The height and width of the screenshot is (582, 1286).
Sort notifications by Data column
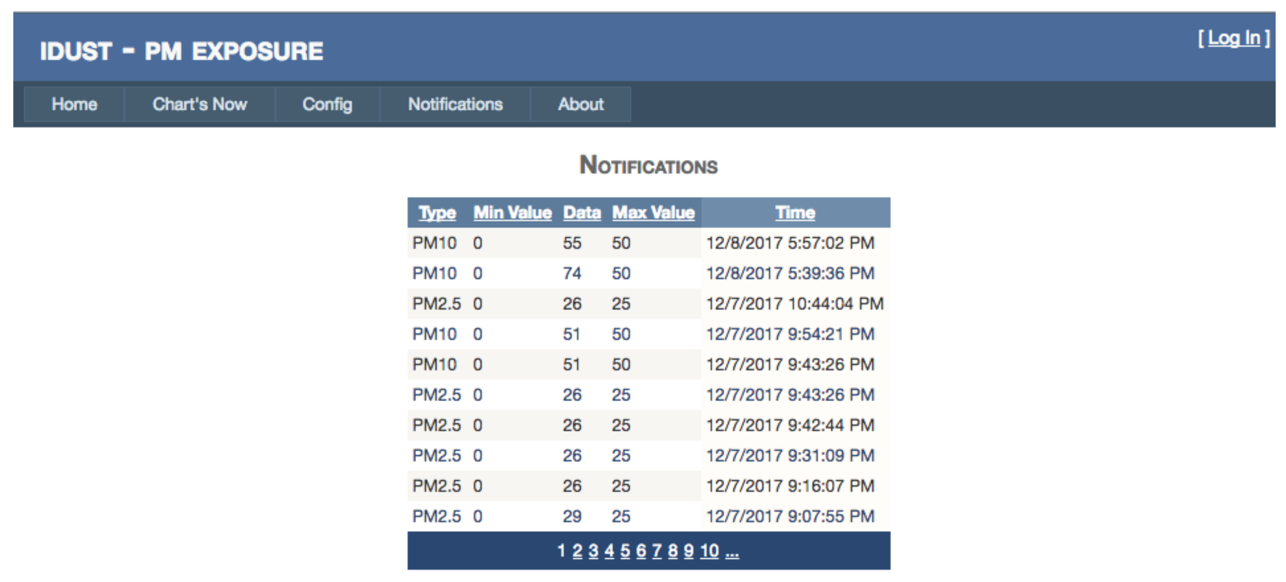(x=582, y=213)
